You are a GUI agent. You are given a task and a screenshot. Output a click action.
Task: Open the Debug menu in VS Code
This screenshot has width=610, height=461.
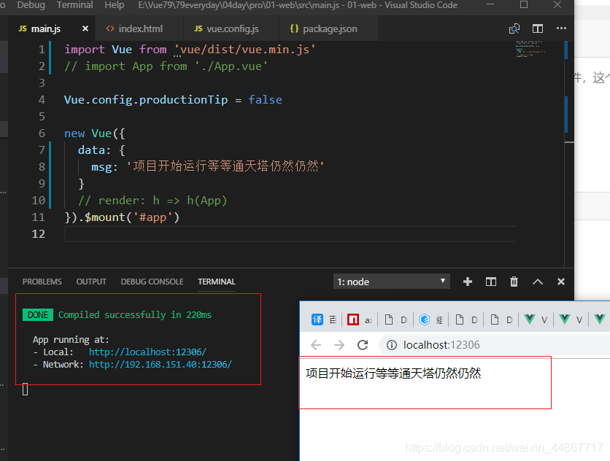tap(31, 5)
